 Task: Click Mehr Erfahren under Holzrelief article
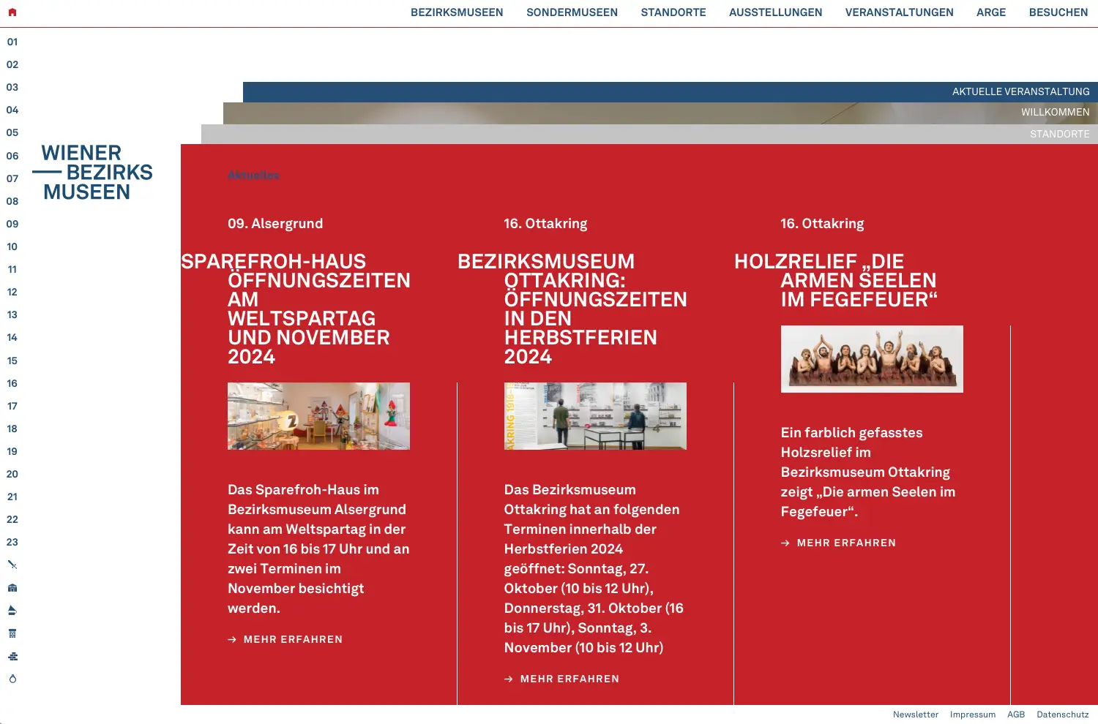845,543
